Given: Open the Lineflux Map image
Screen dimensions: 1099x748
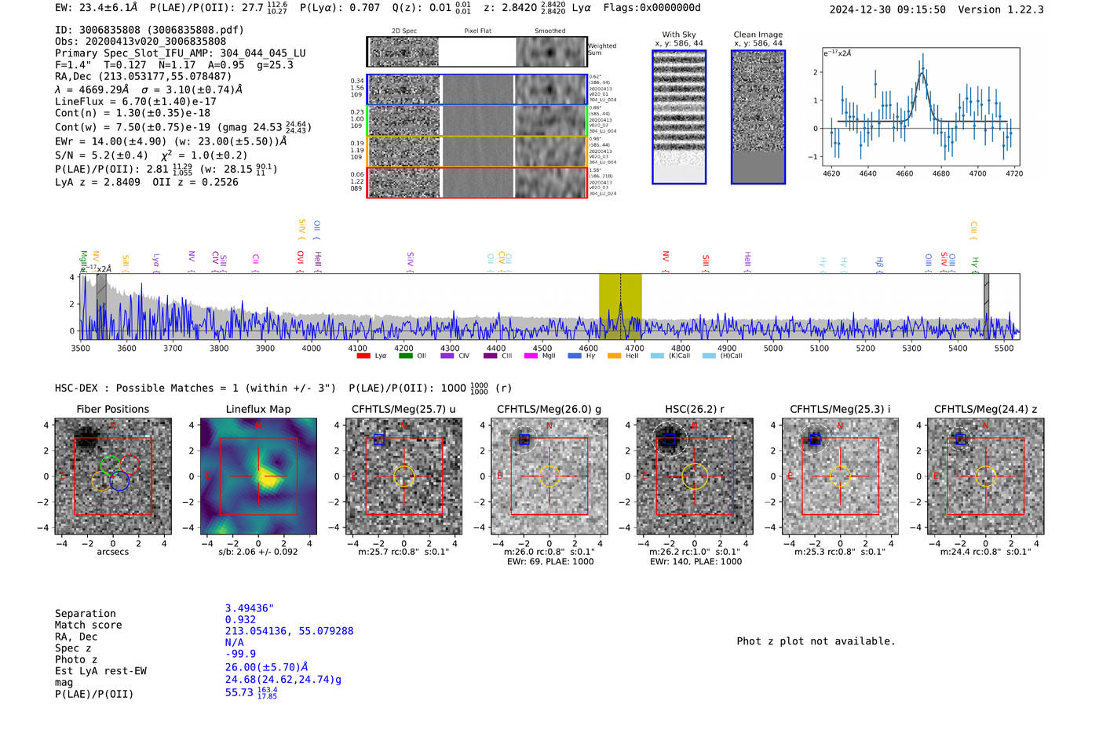Looking at the screenshot, I should click(x=258, y=476).
